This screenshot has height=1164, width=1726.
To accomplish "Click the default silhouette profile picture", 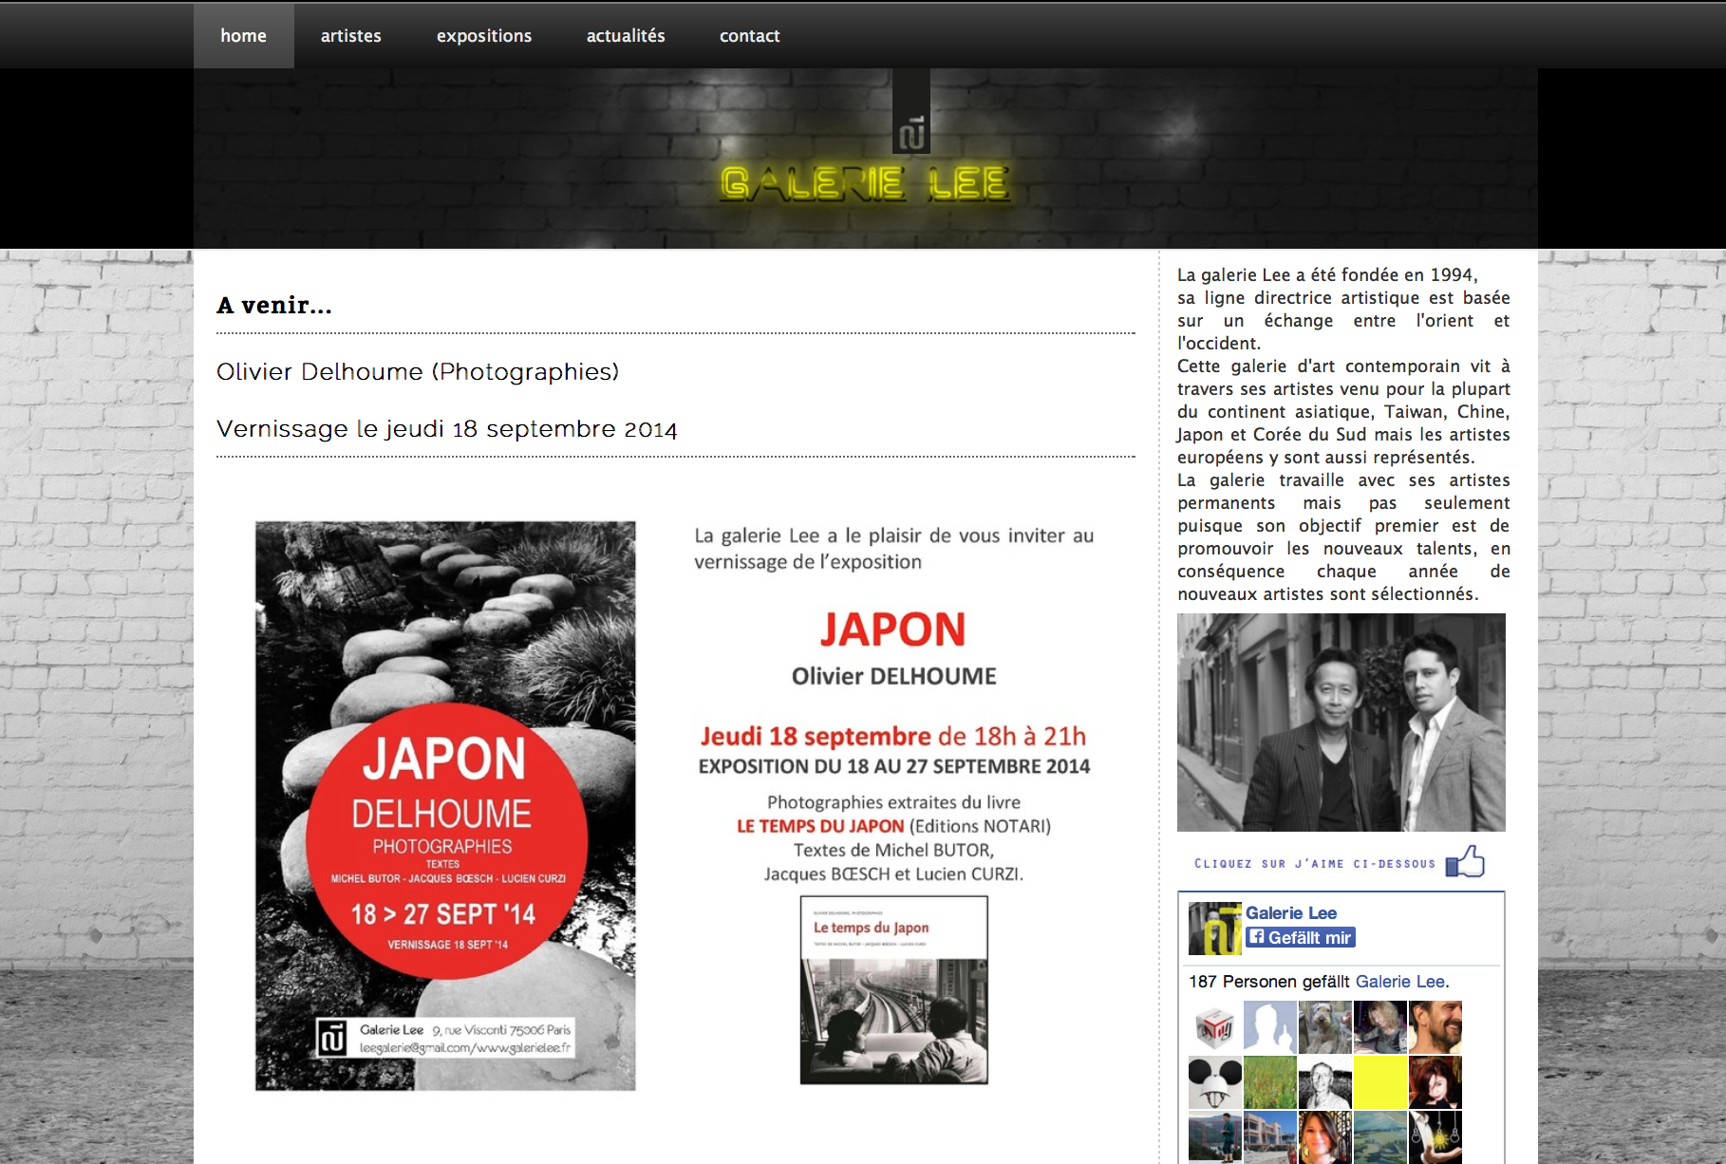I will click(x=1269, y=1027).
